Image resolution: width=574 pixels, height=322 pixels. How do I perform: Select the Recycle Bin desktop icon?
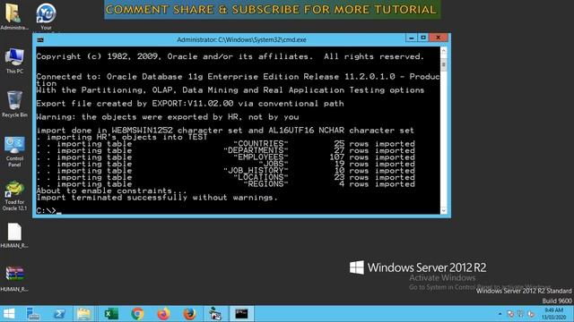point(14,104)
